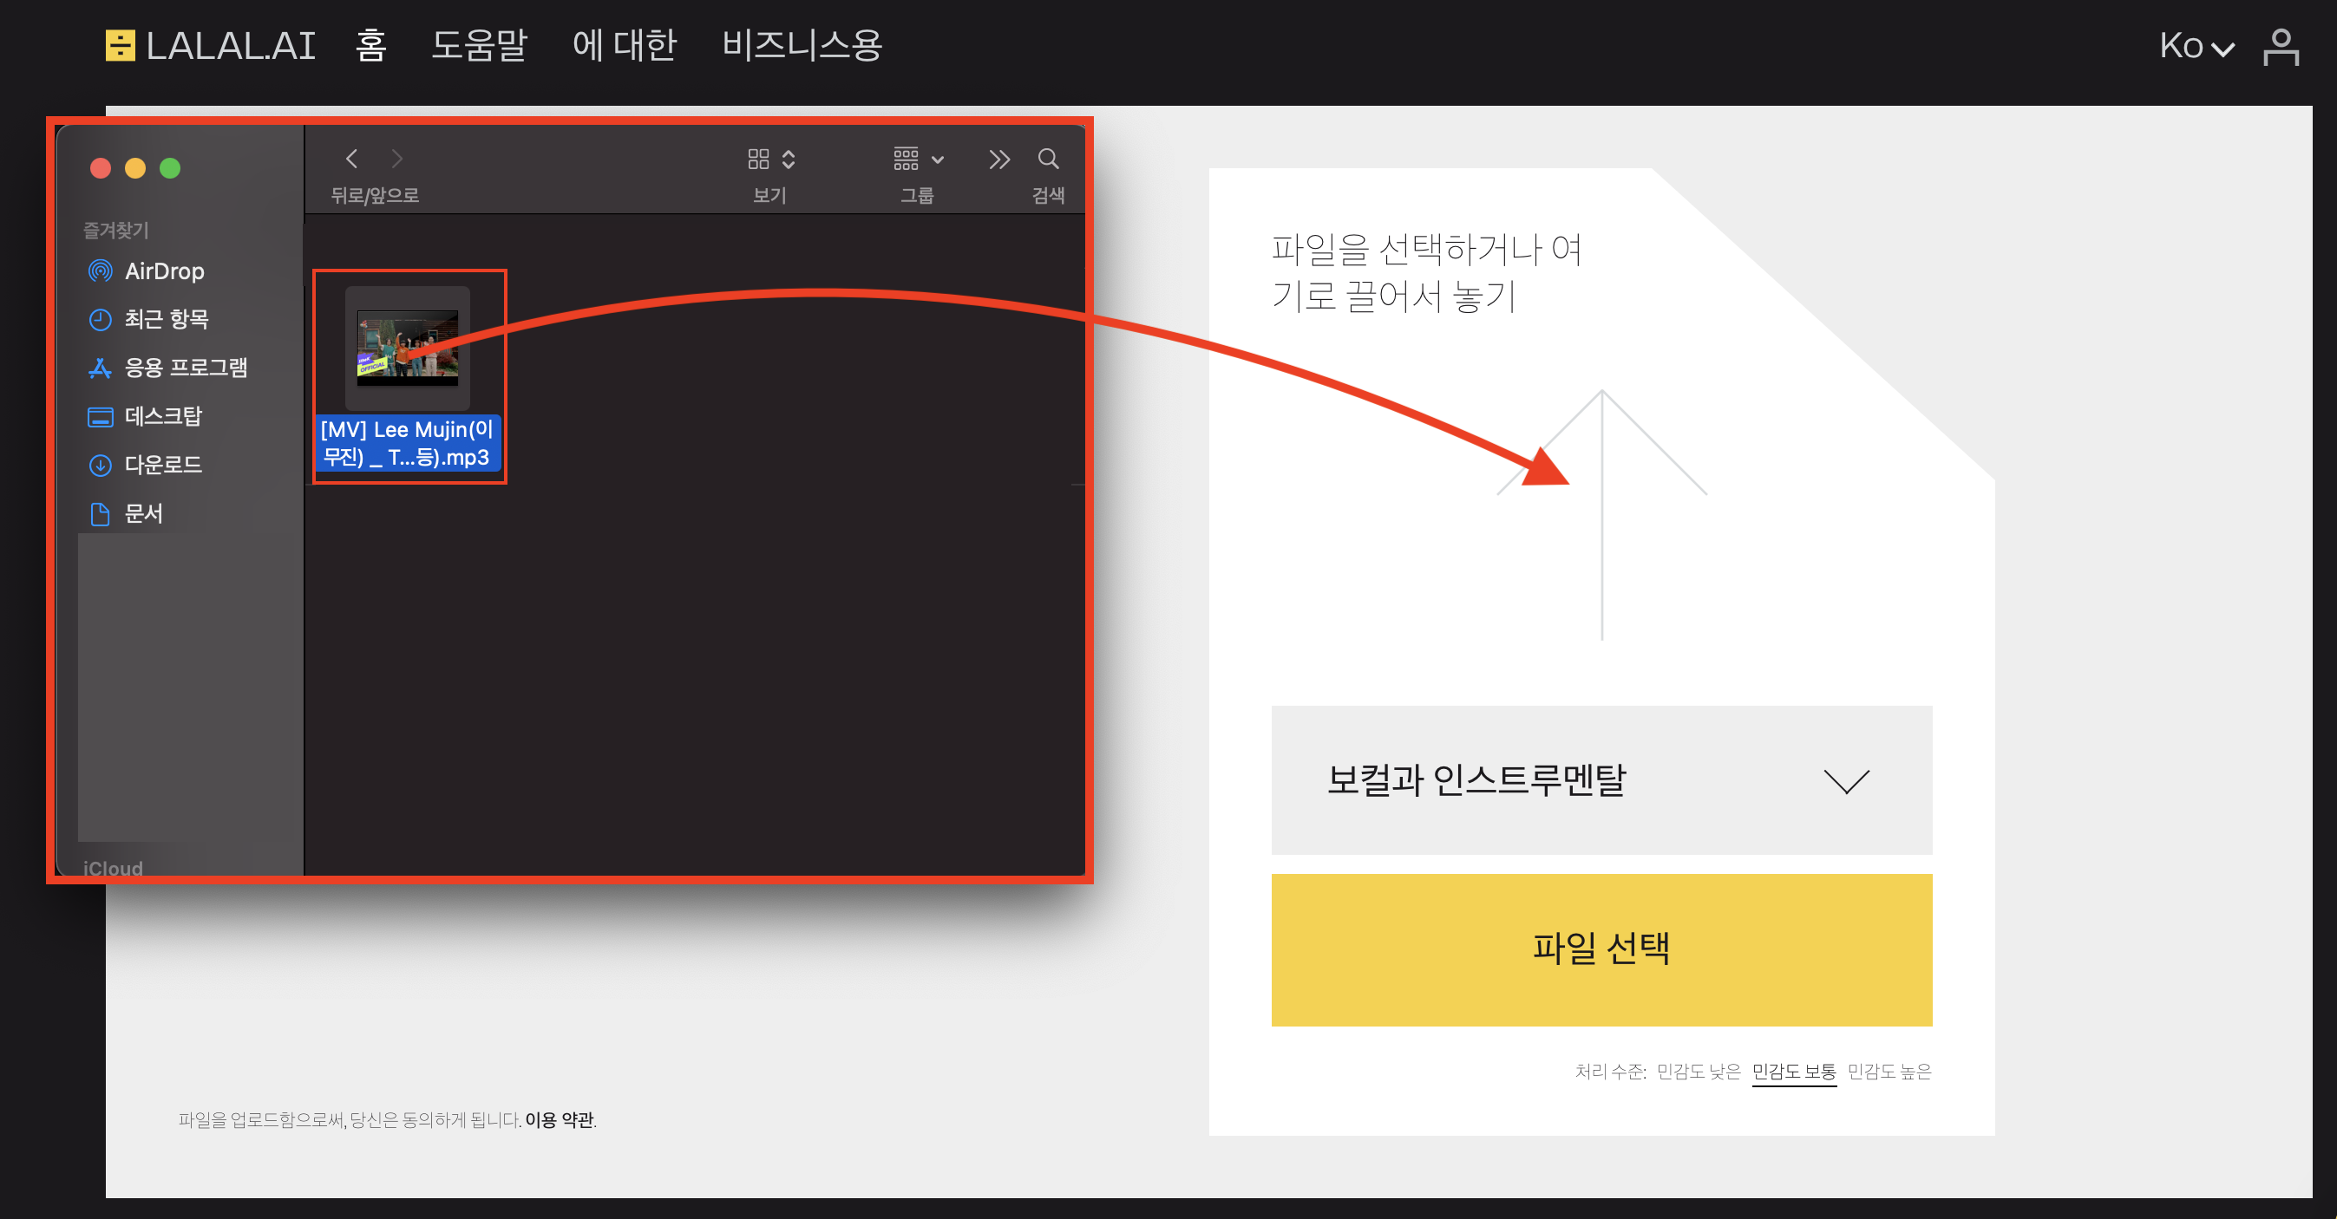Select the Lee Mujin mp3 file thumbnail
Image resolution: width=2337 pixels, height=1219 pixels.
(x=408, y=349)
